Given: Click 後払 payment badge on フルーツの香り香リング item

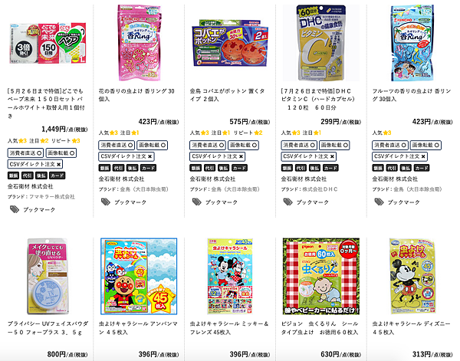Looking at the screenshot, I should [x=406, y=168].
